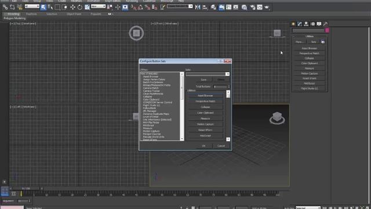Open Left viewport label menu
Screen dimensions: 371x209
coord(18,107)
